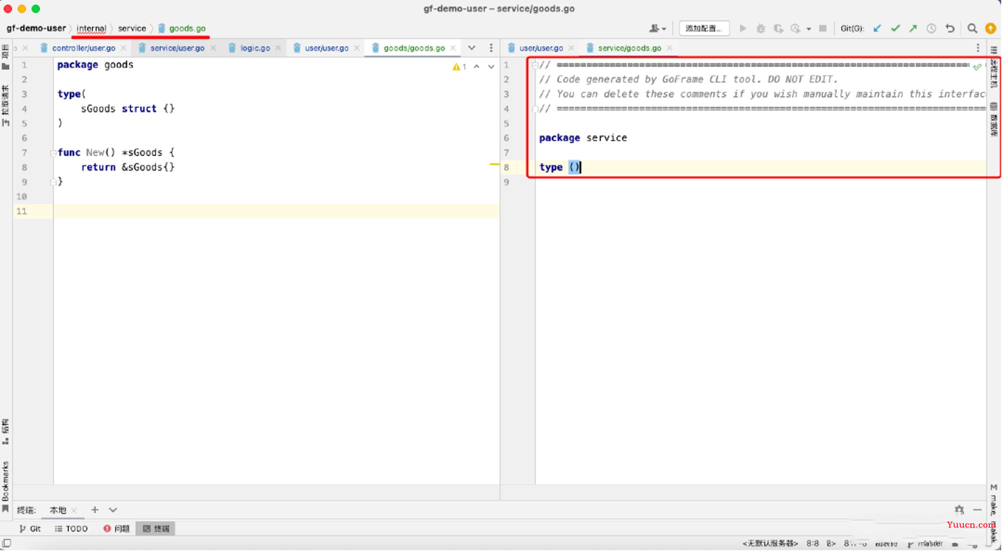Collapse func New fold marker line 7
This screenshot has height=552, width=1002.
pyautogui.click(x=53, y=153)
